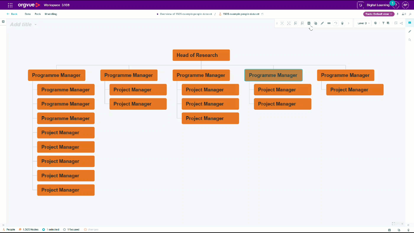This screenshot has height=233, width=414.
Task: Open the filter funnel icon near Level 3
Action: tap(383, 23)
